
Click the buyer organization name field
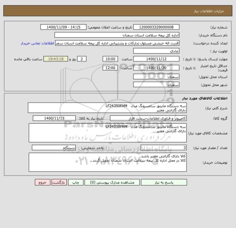point(117,35)
